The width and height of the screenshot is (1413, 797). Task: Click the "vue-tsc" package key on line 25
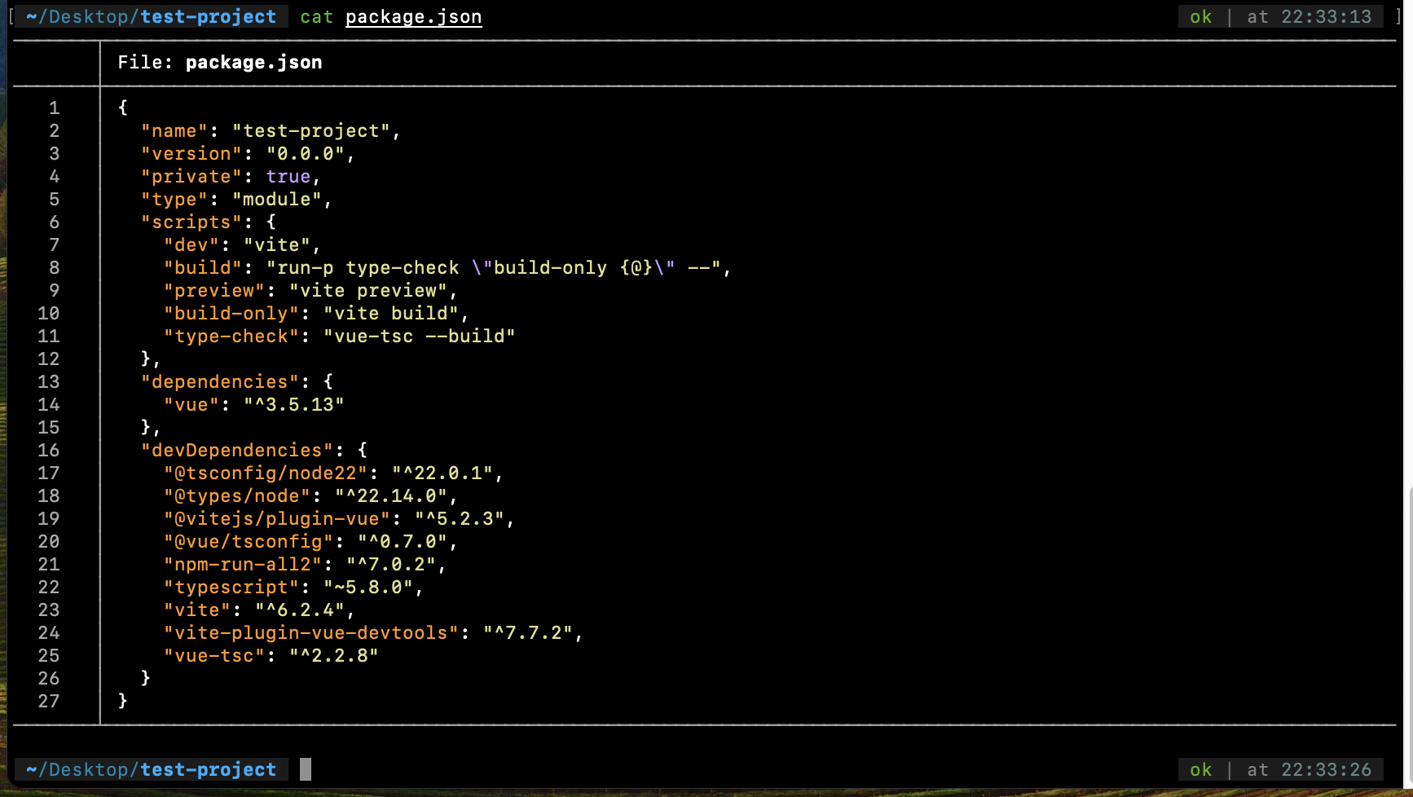214,656
